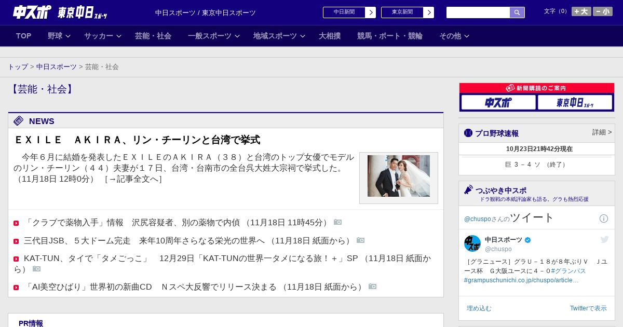Click the search magnifier button

[x=517, y=12]
